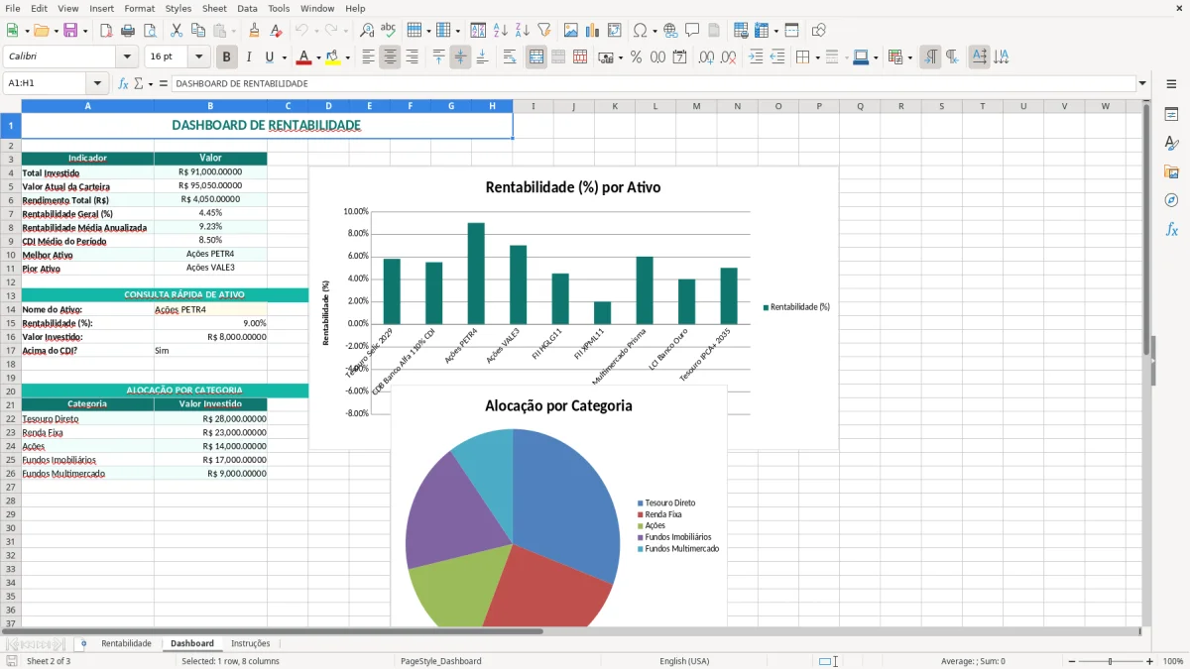
Task: Cut selection with the scissors icon
Action: pyautogui.click(x=176, y=31)
